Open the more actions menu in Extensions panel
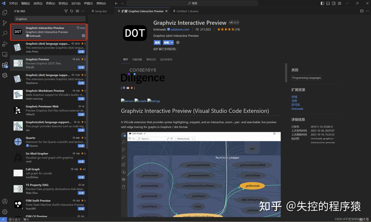This screenshot has width=371, height=222. 83,11
